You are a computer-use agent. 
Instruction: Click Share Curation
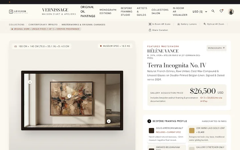coord(158,30)
